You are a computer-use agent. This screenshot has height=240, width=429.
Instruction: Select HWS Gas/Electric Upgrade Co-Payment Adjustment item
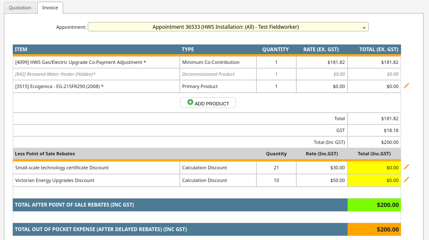(81, 62)
